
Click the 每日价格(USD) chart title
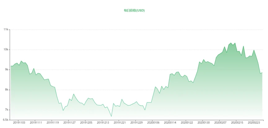(x=134, y=10)
